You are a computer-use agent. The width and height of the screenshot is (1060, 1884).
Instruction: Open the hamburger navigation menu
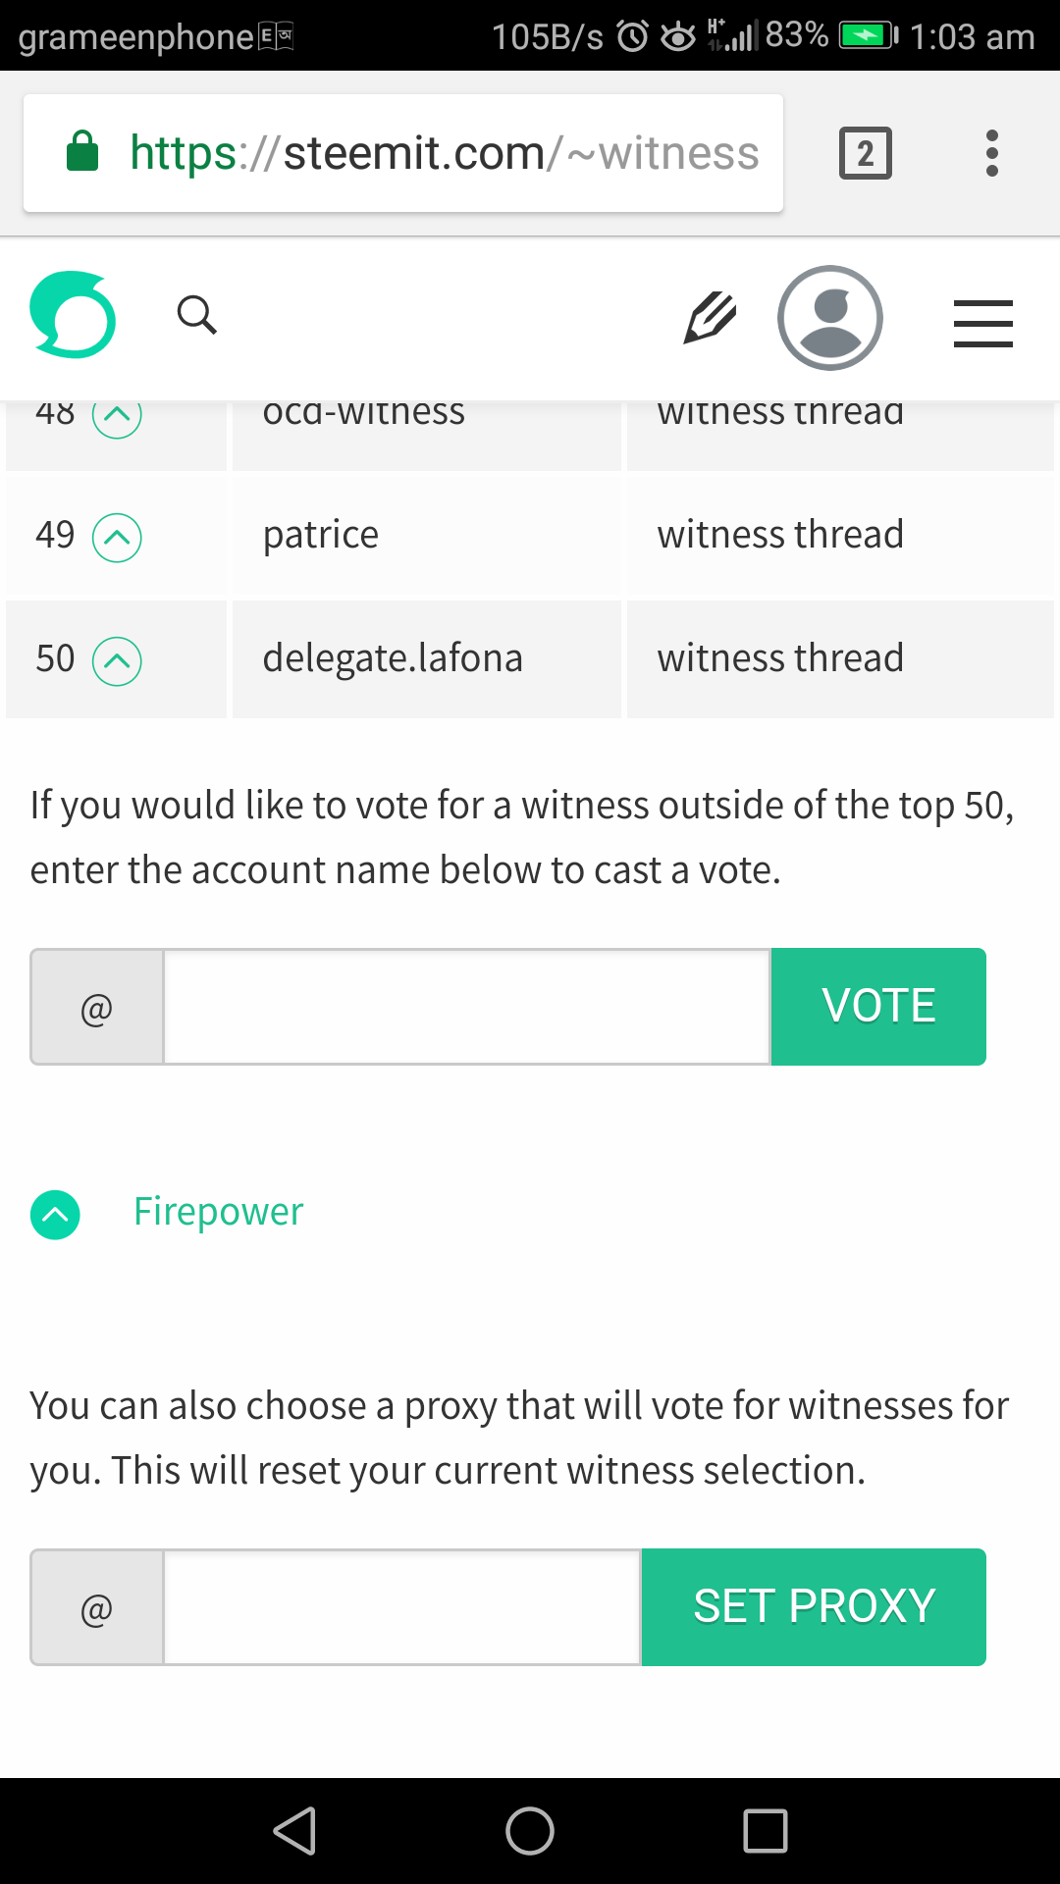click(x=982, y=324)
